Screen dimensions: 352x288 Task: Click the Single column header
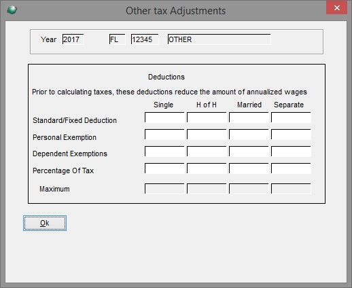[163, 105]
